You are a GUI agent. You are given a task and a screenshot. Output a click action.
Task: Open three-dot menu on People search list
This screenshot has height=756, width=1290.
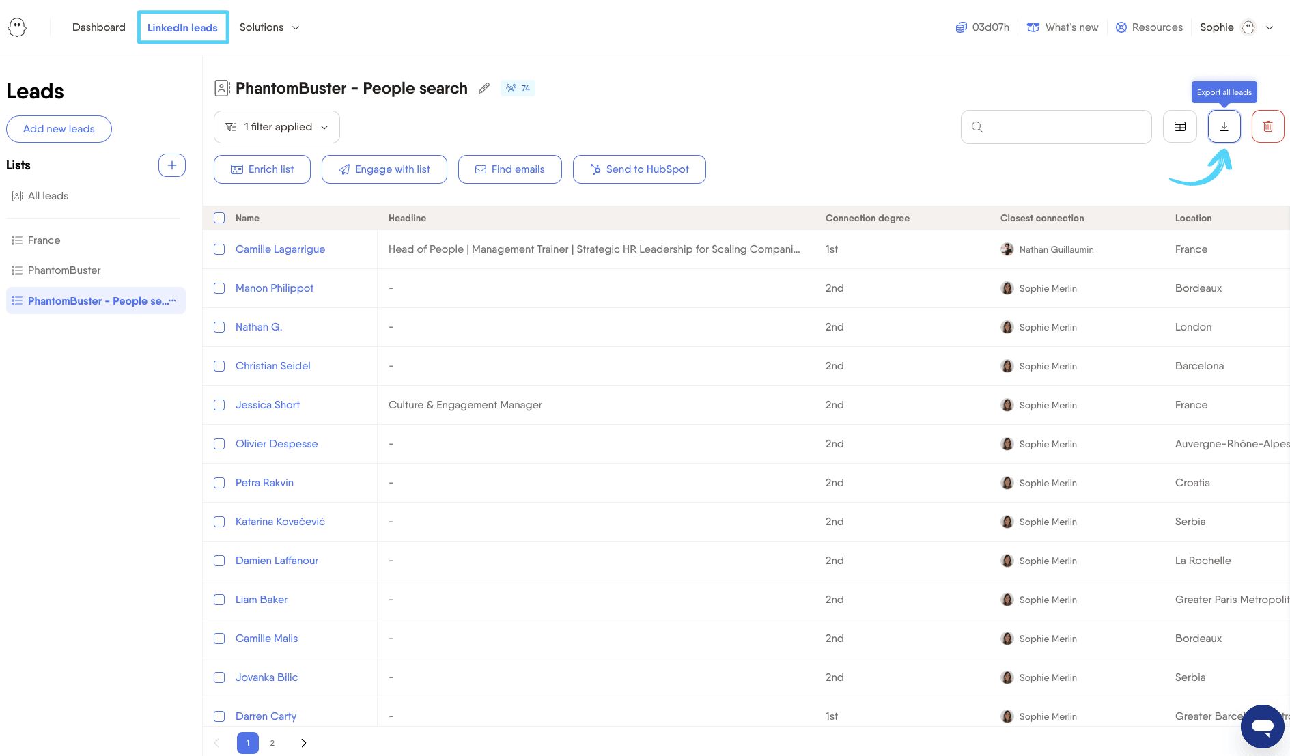click(172, 300)
